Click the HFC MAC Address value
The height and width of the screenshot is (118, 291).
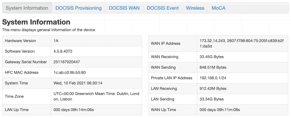coord(70,73)
